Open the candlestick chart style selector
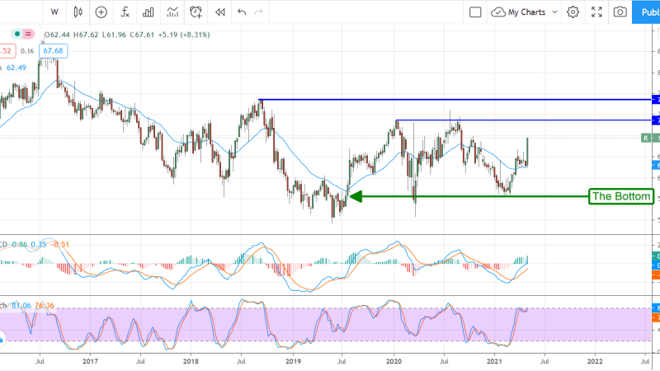The height and width of the screenshot is (371, 660). click(78, 12)
